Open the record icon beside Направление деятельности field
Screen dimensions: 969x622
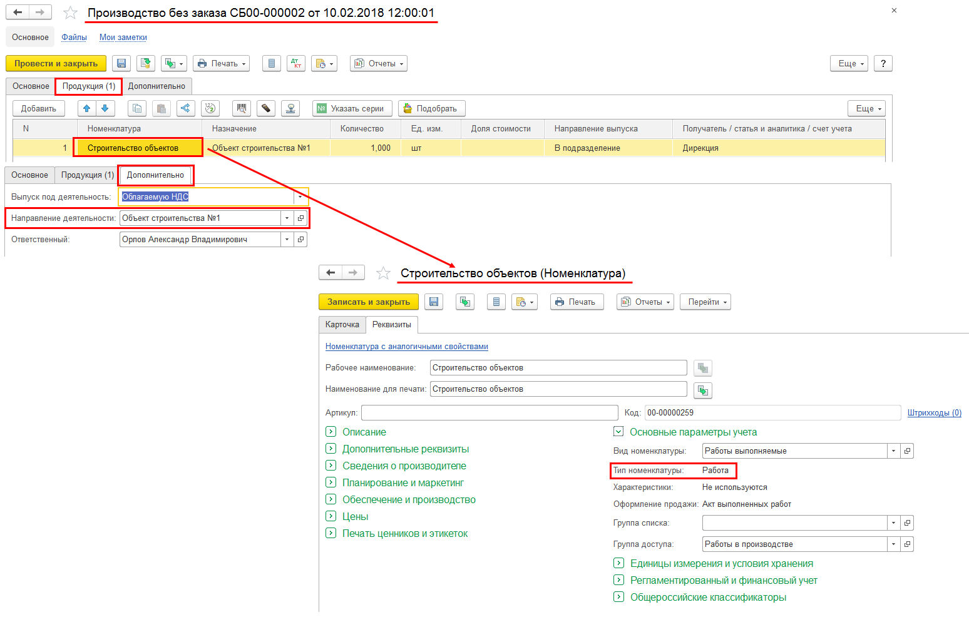(300, 218)
